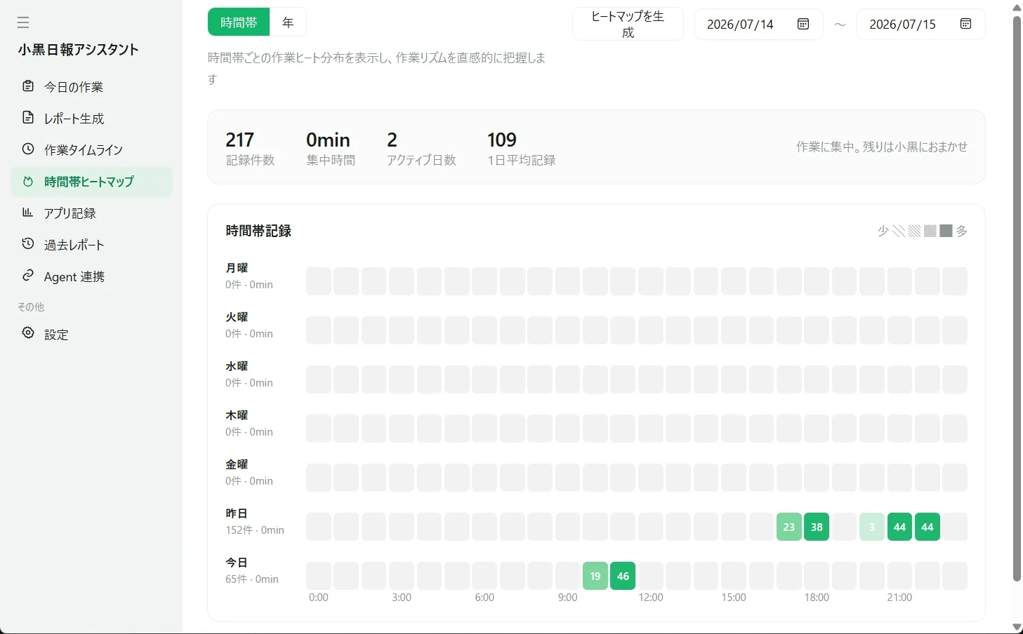The image size is (1023, 634).
Task: Navigate to 過去レポート
Action: point(91,245)
